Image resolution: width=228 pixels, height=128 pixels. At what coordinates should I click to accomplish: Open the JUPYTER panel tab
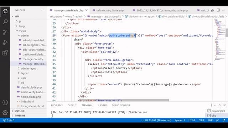102,105
